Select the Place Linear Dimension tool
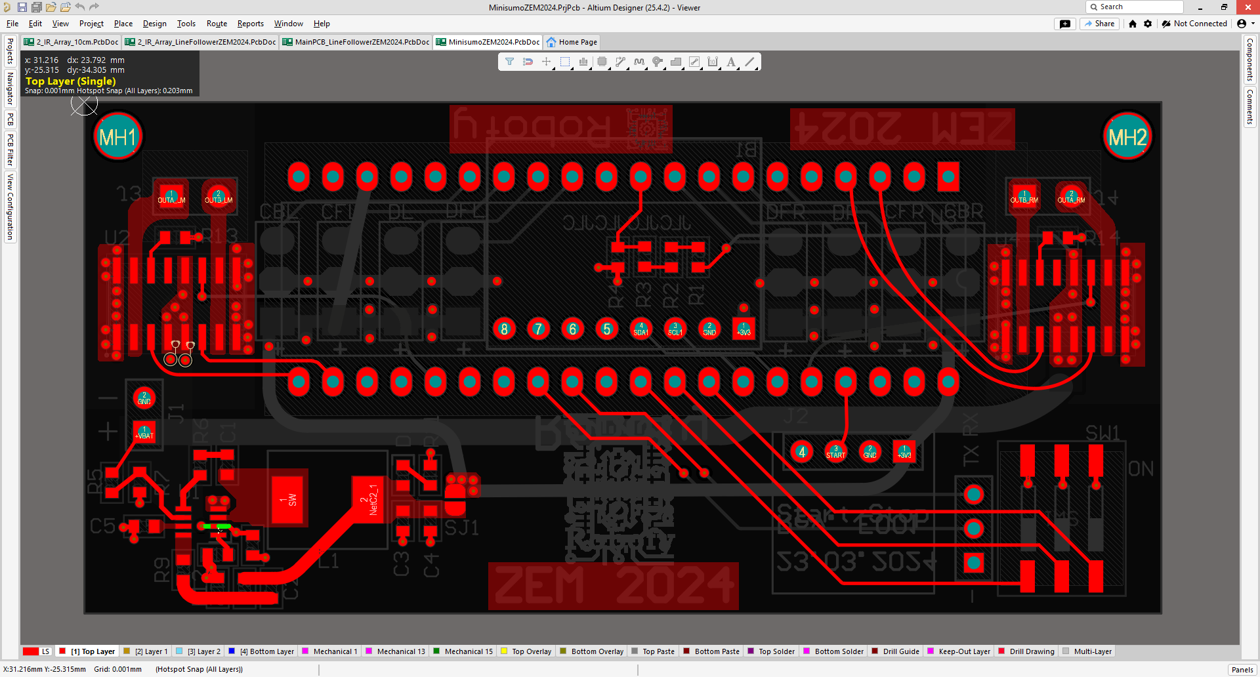 (x=713, y=62)
